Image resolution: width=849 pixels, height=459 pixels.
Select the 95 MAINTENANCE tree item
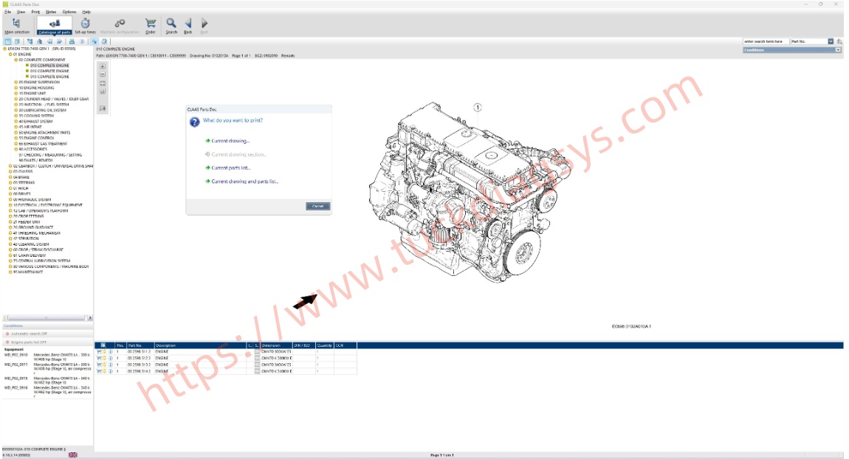pos(28,272)
